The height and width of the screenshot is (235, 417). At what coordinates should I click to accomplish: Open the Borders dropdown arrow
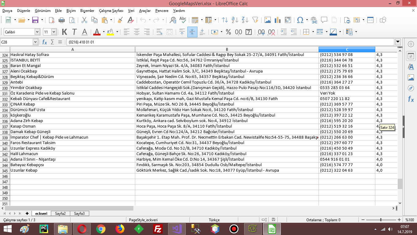[313, 32]
